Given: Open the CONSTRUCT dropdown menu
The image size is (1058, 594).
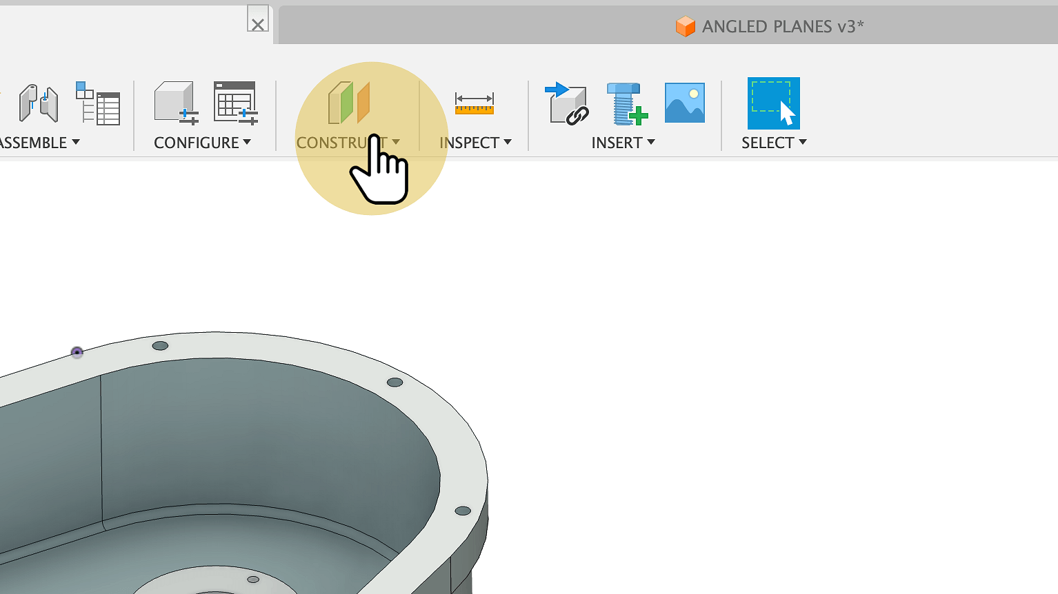Looking at the screenshot, I should (x=348, y=143).
